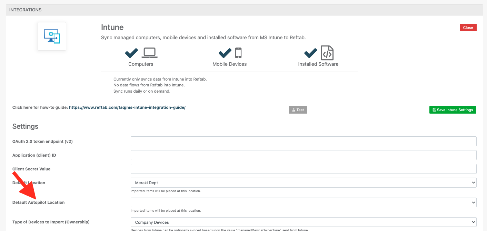The image size is (487, 231).
Task: Click the Intune integration logo icon
Action: (x=52, y=36)
